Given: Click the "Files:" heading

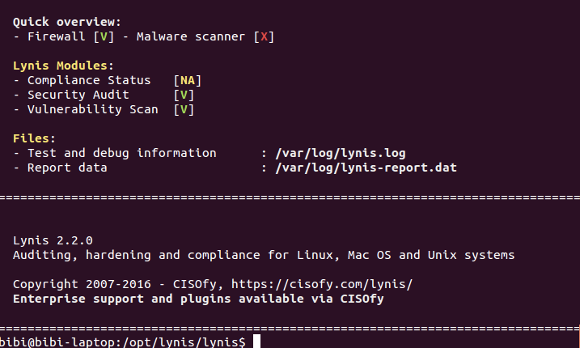Looking at the screenshot, I should click(34, 138).
